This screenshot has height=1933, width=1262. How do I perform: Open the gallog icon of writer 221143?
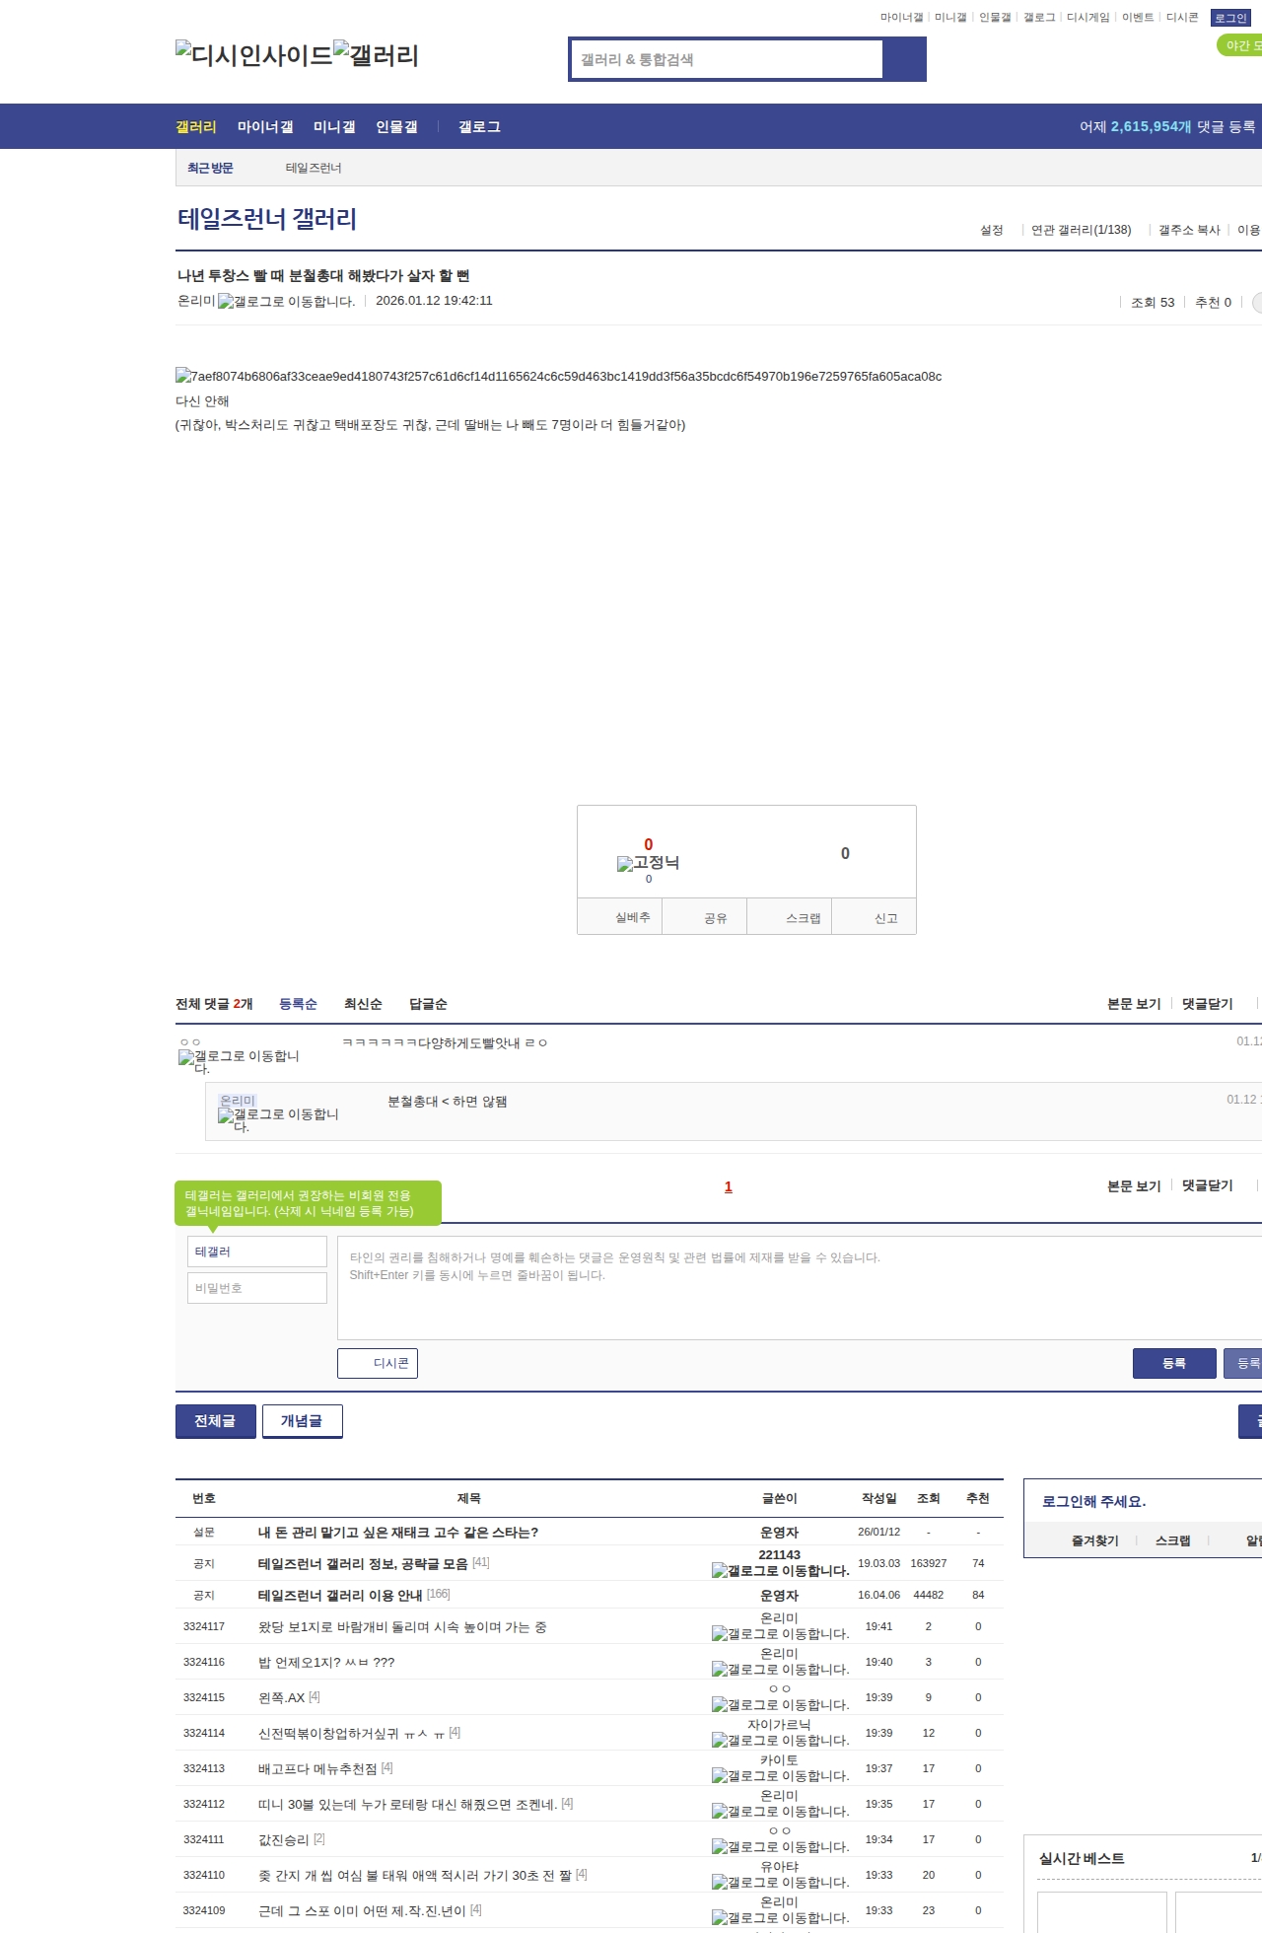click(x=780, y=1571)
